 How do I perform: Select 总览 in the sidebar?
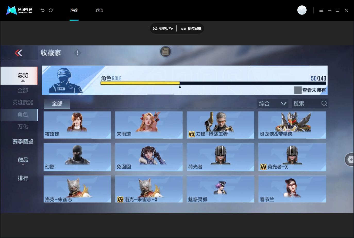(x=19, y=76)
